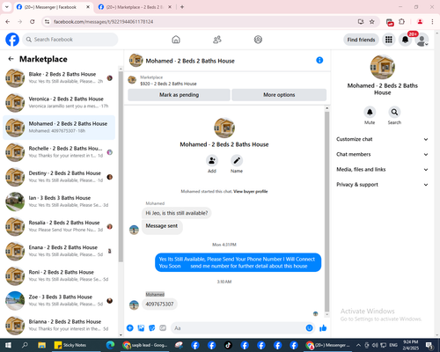The width and height of the screenshot is (440, 352).
Task: Expand Privacy & support section
Action: [x=382, y=185]
